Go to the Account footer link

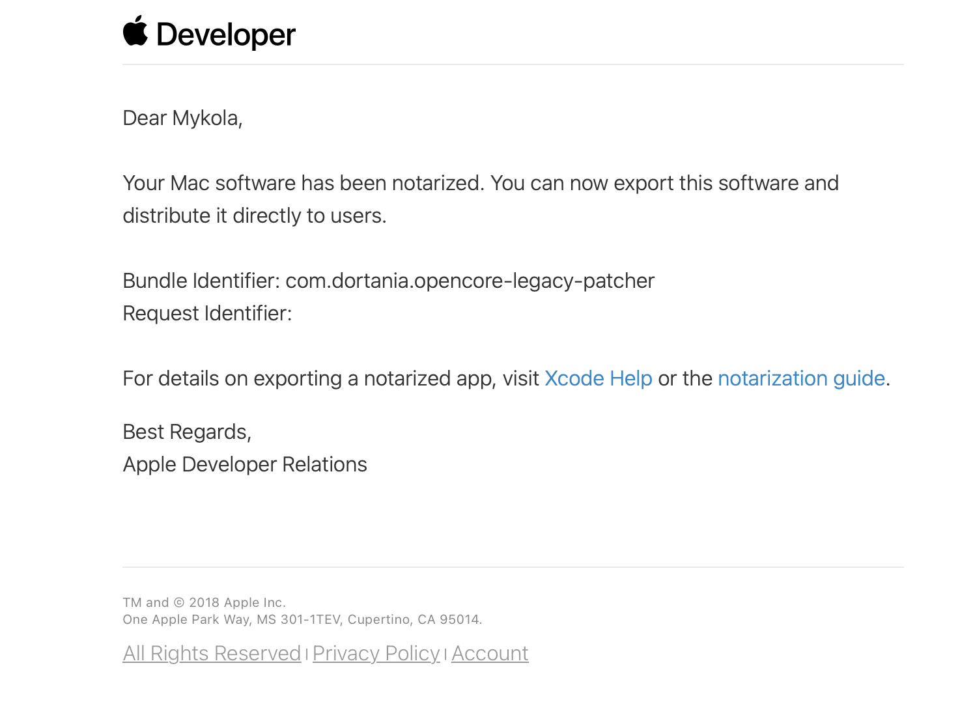[490, 653]
